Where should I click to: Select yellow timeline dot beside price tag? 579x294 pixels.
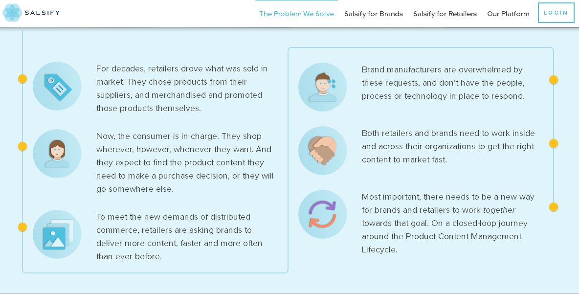click(22, 79)
